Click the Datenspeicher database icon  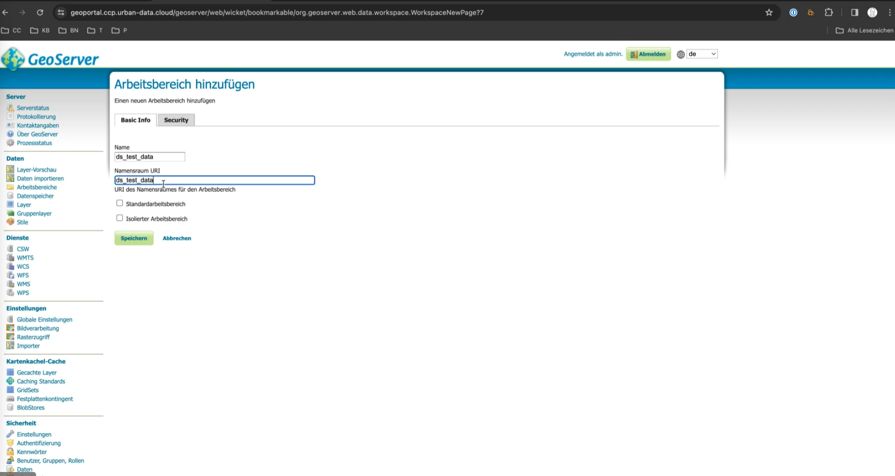click(10, 196)
